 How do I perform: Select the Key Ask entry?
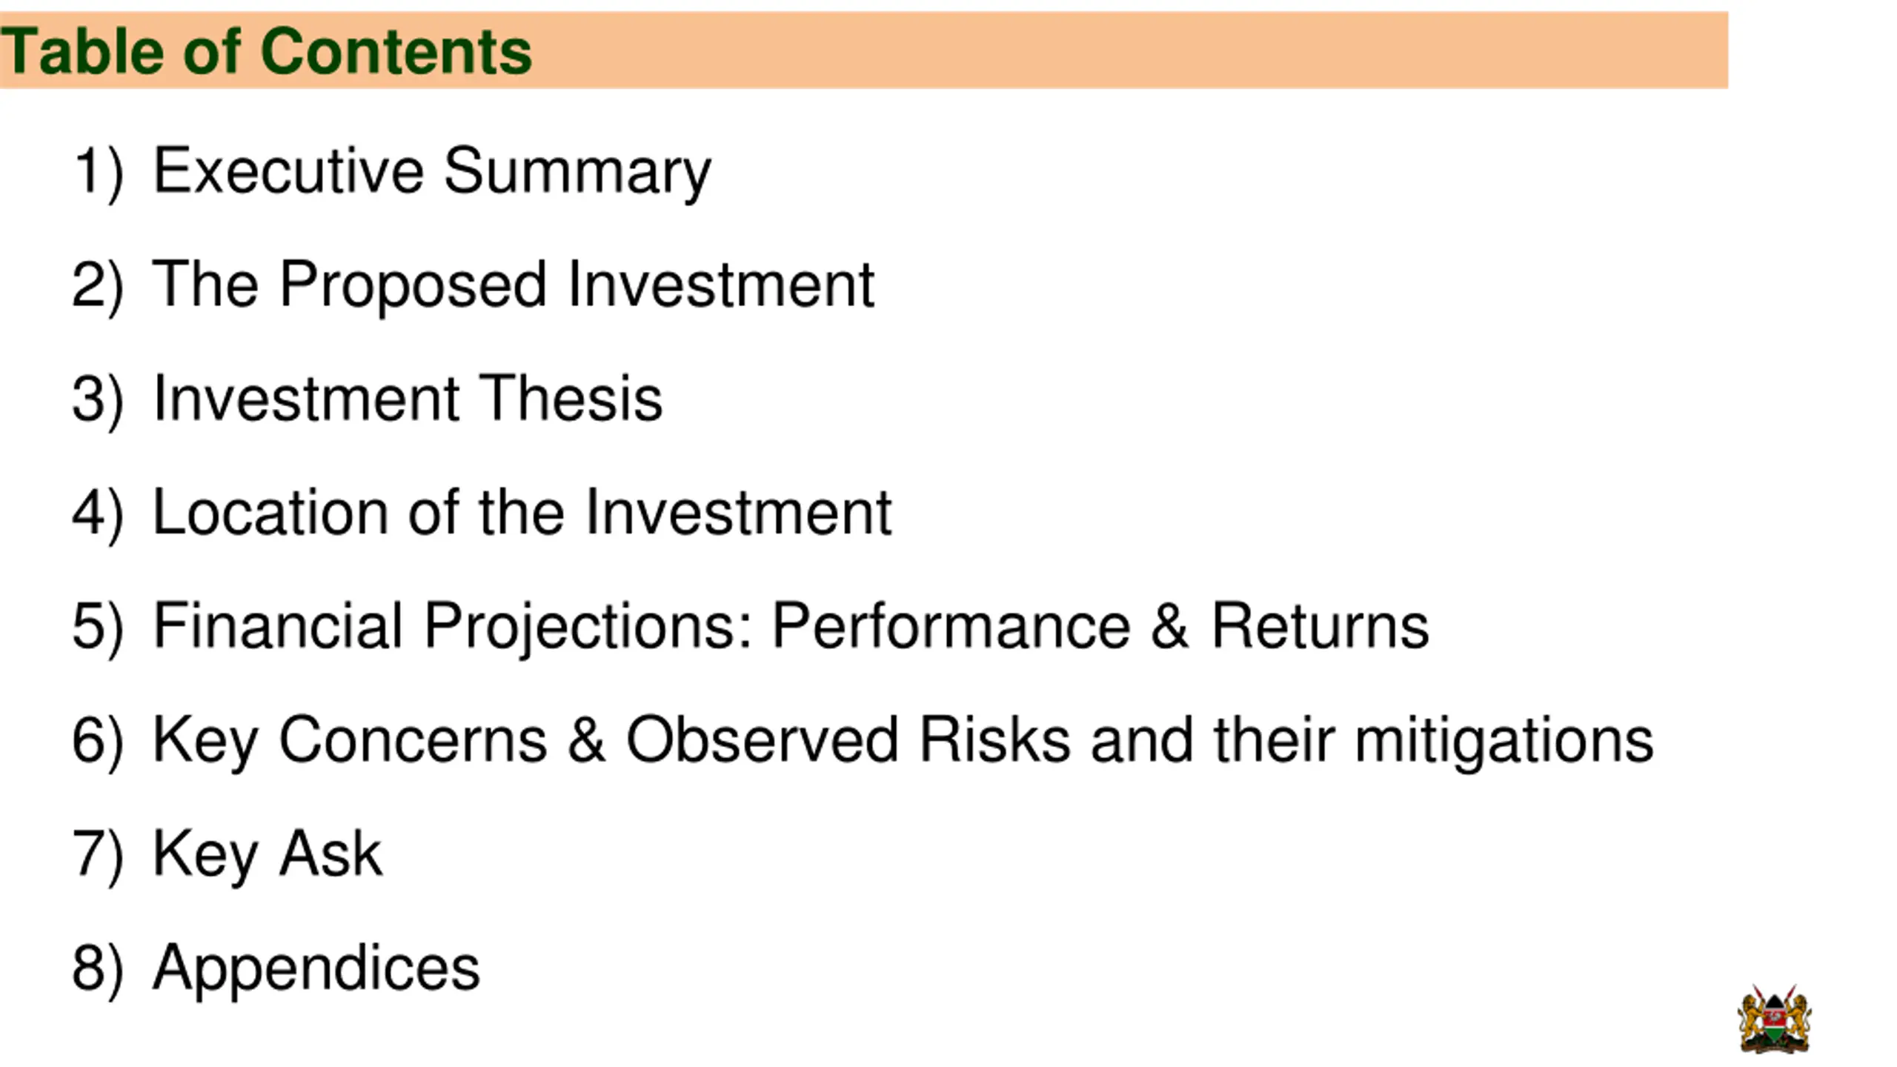pos(268,854)
